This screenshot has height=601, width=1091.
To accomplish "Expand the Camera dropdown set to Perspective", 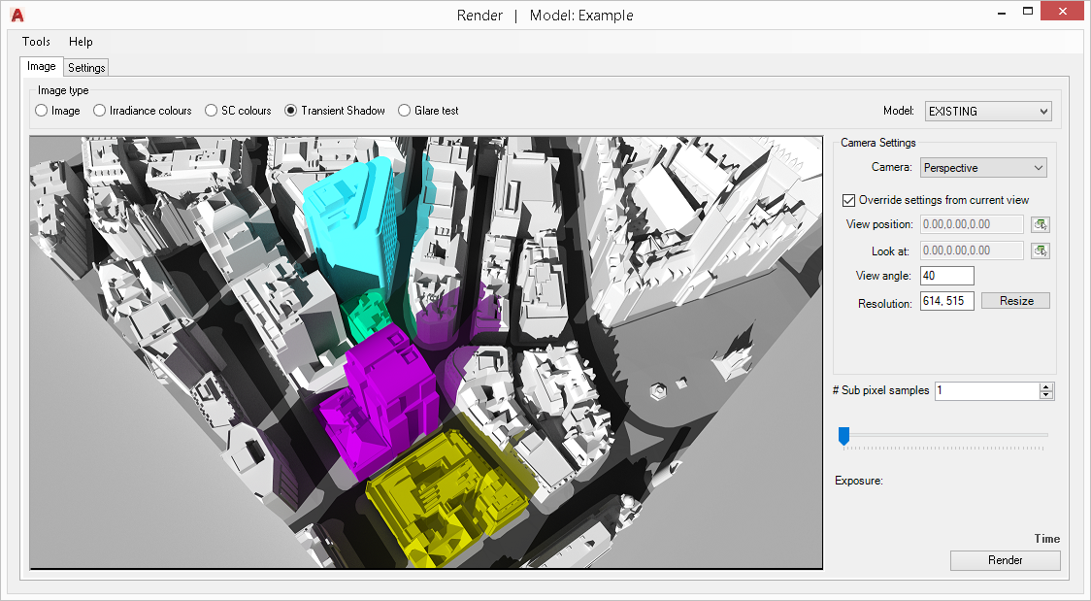I will point(983,168).
